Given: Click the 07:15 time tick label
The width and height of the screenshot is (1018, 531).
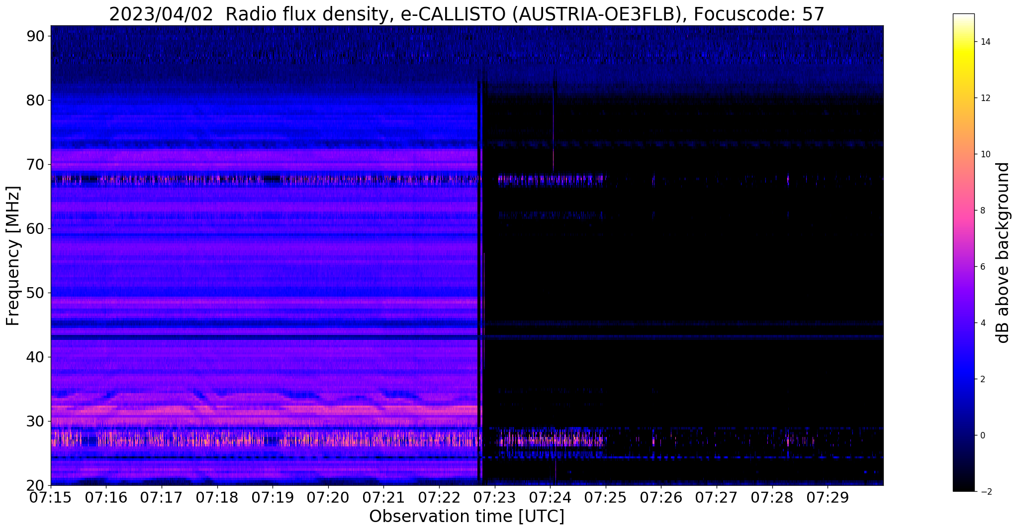Looking at the screenshot, I should pyautogui.click(x=51, y=498).
